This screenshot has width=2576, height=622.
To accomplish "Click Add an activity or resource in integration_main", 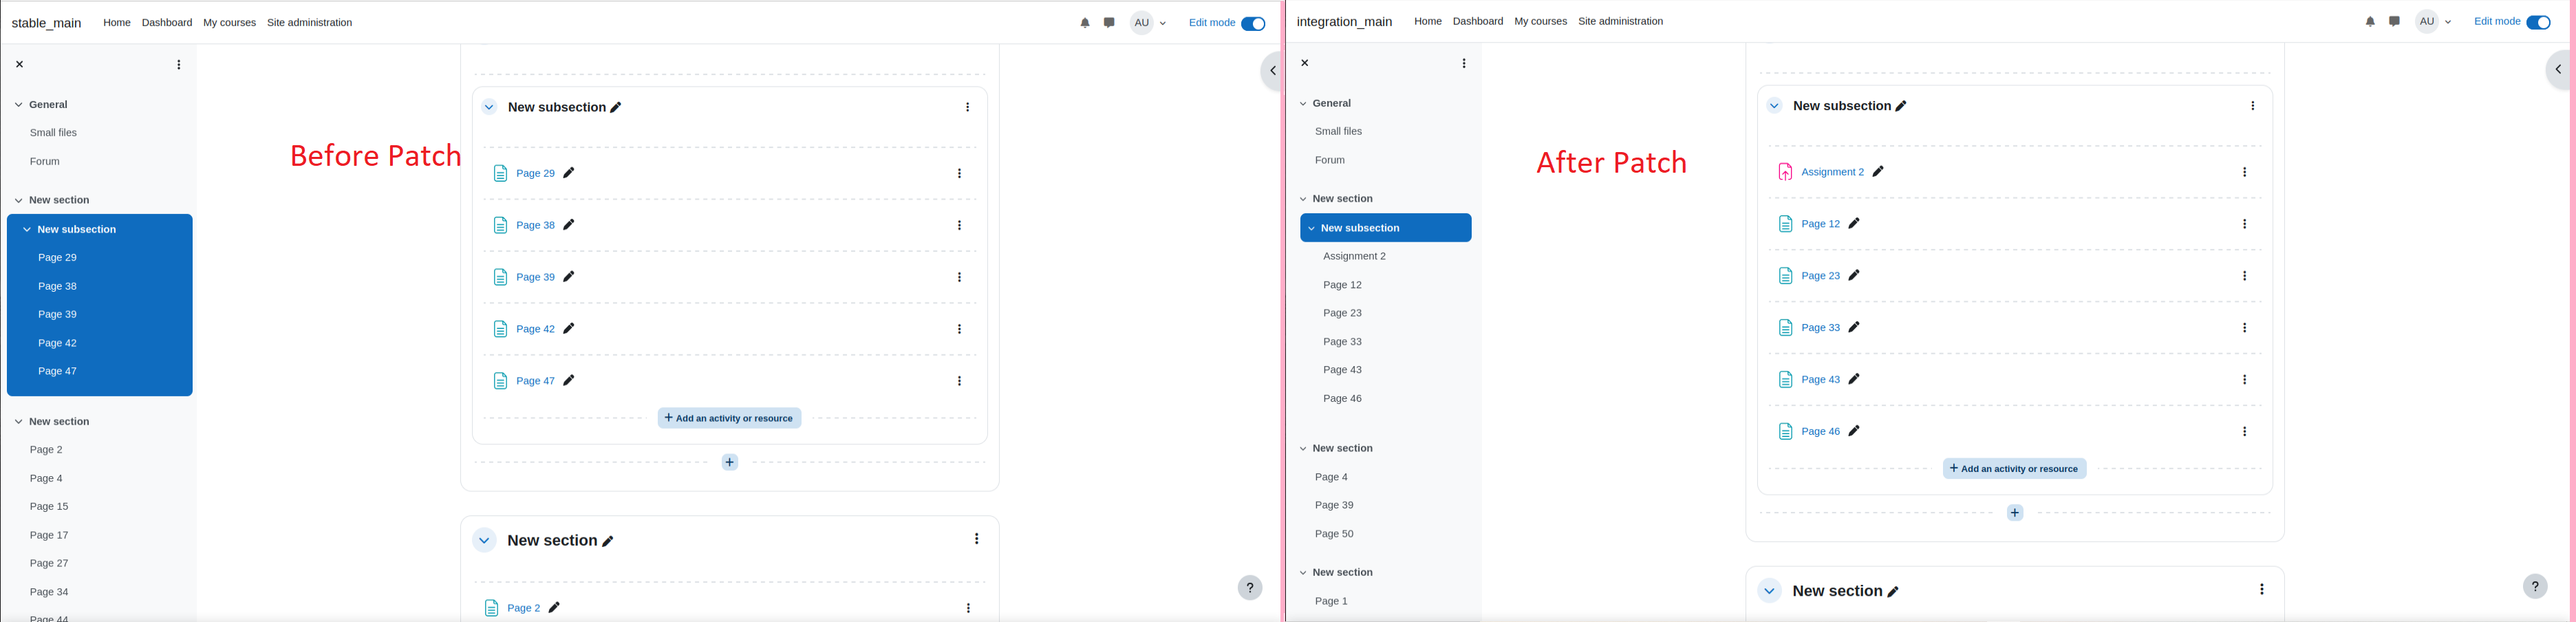I will pyautogui.click(x=2014, y=469).
